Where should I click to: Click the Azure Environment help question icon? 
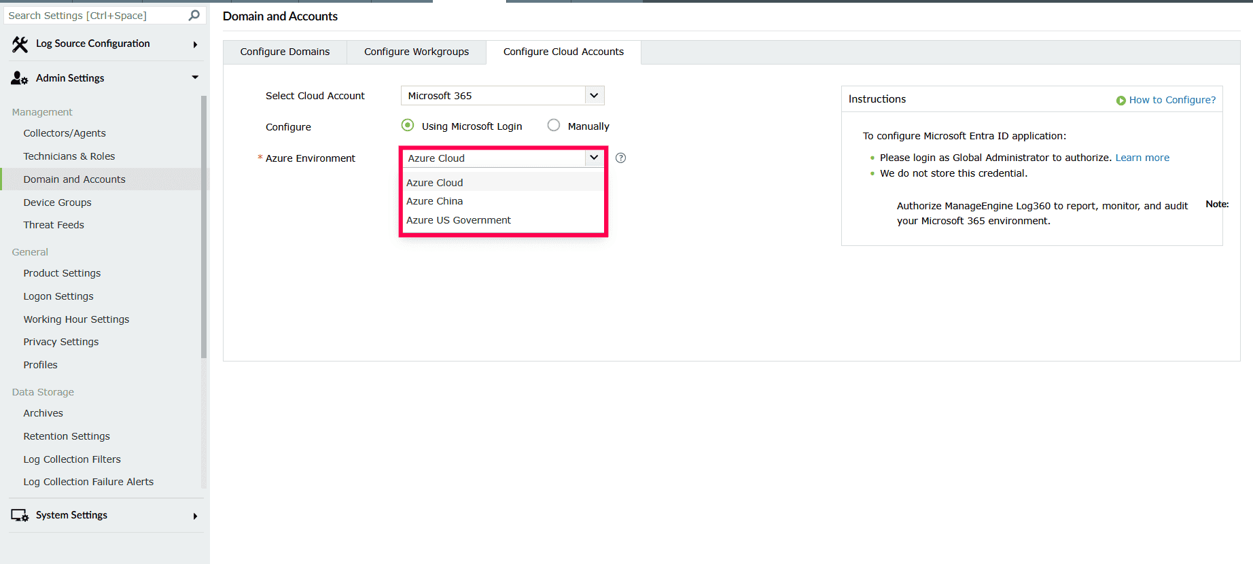(620, 158)
